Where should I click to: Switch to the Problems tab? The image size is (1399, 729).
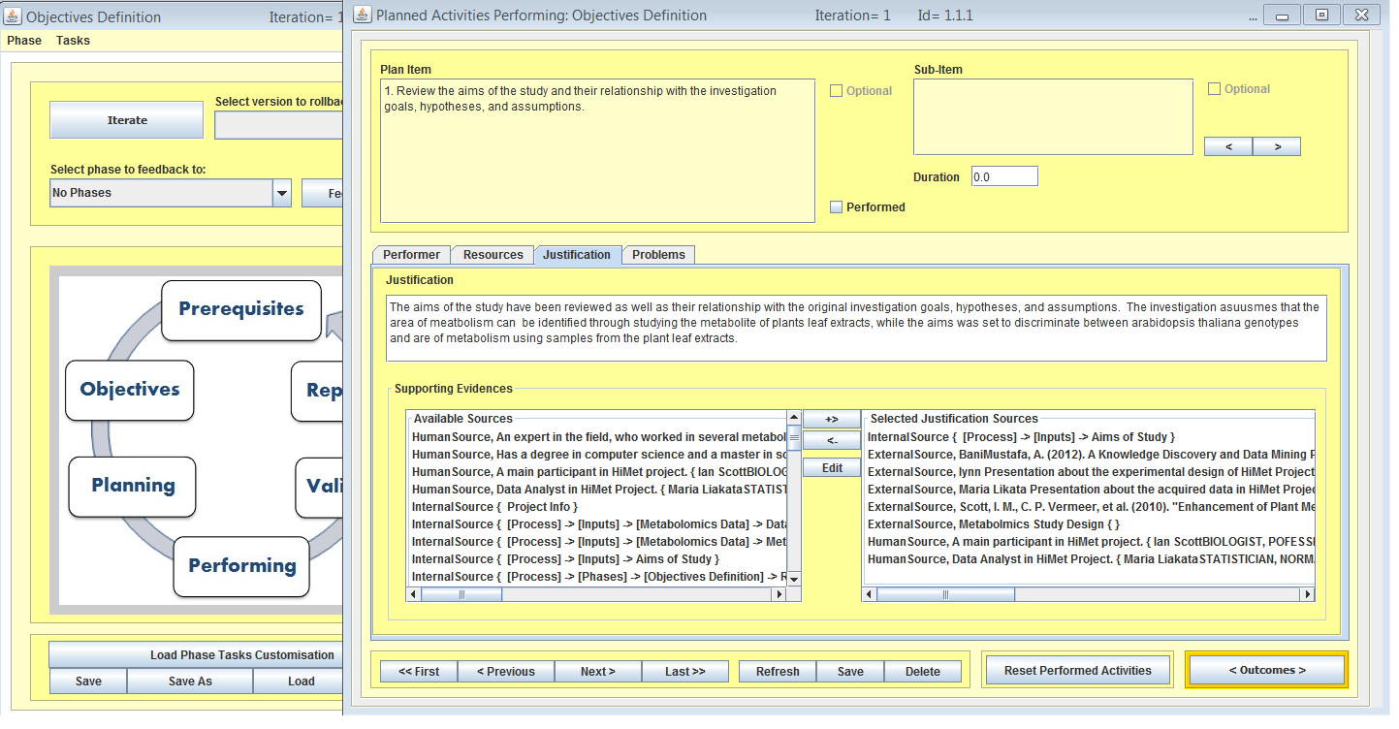(x=658, y=255)
